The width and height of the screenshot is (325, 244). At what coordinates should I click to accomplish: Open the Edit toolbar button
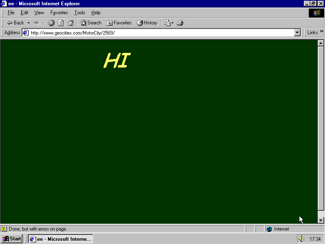click(167, 23)
